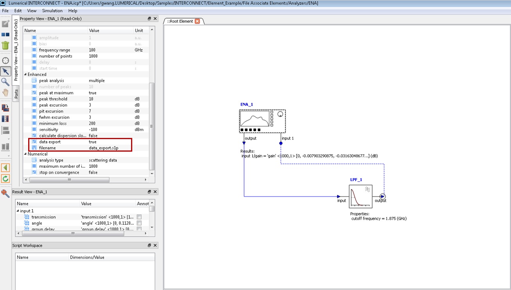Click the Property View horizontal scrollbar
511x290 pixels.
click(69, 180)
